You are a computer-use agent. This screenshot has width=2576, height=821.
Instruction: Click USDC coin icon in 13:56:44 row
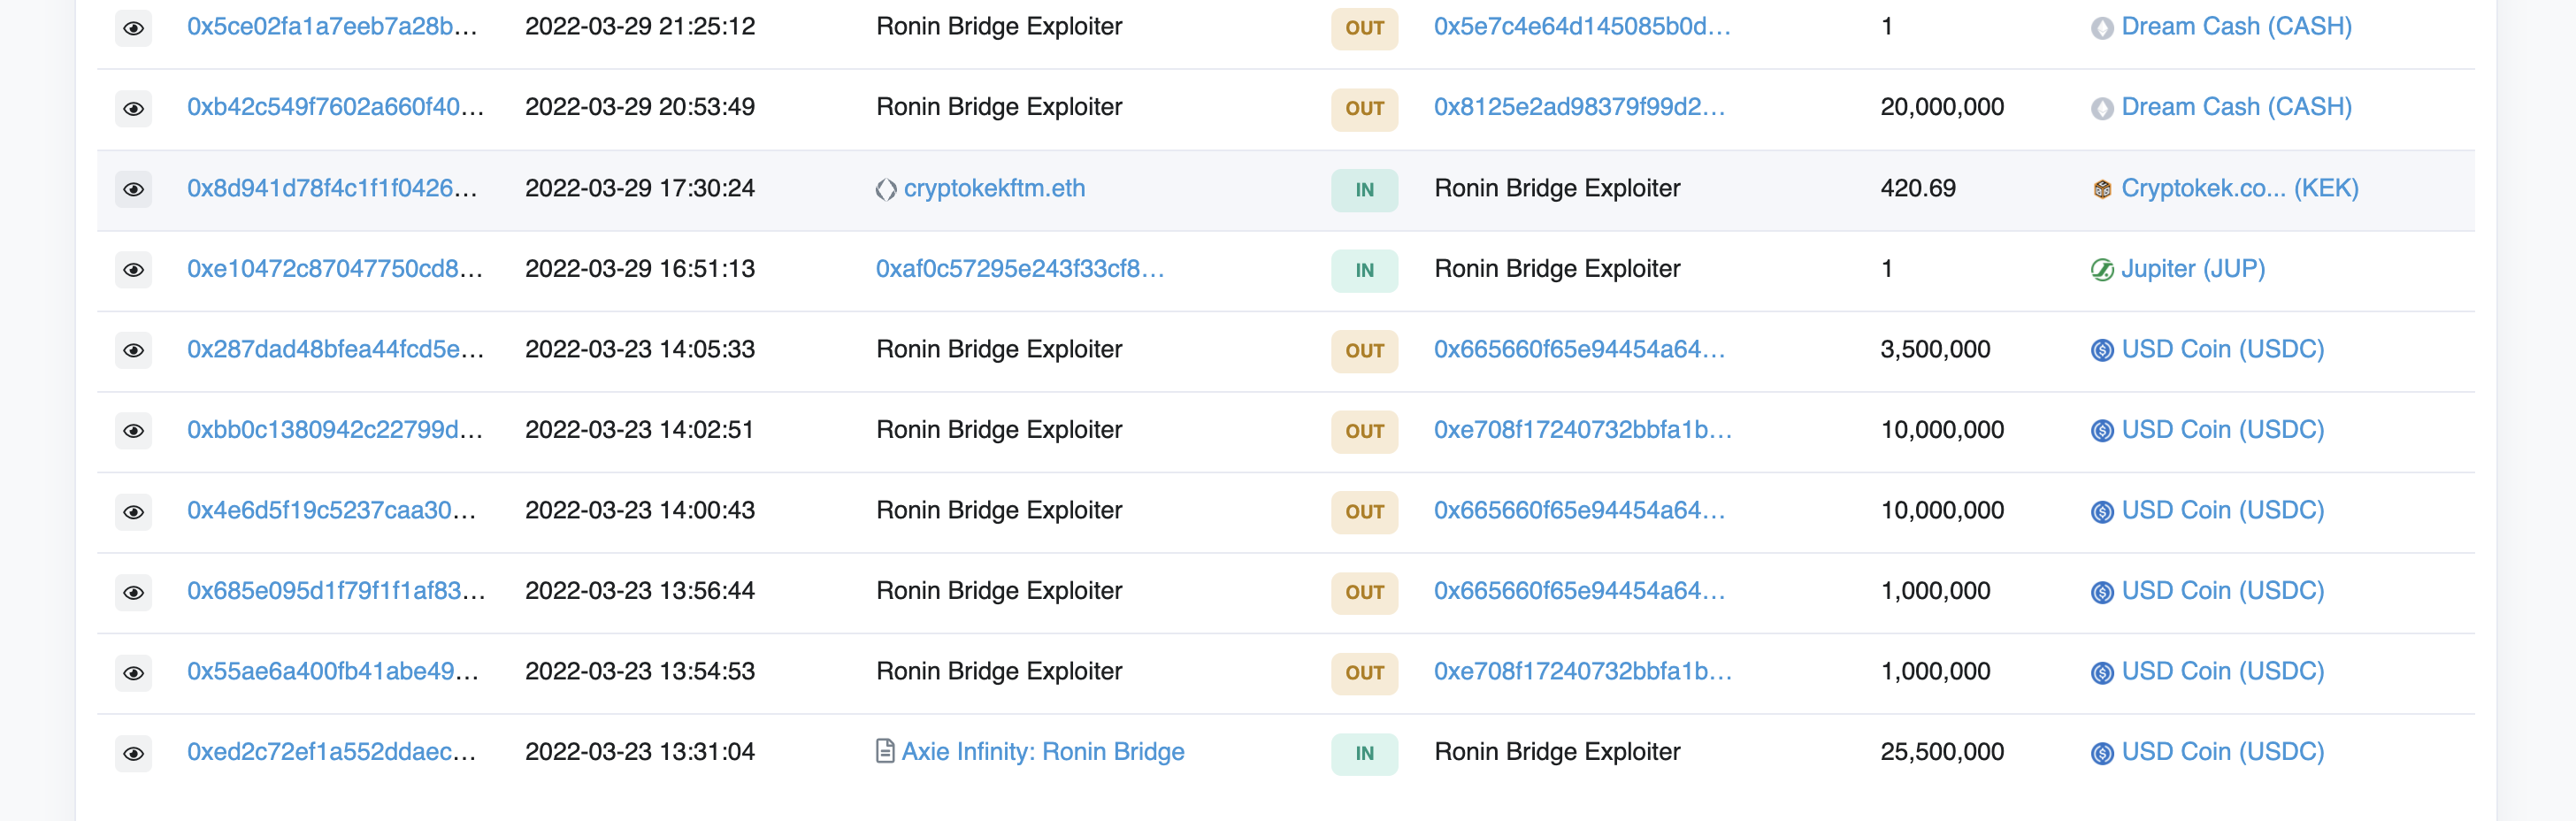pyautogui.click(x=2102, y=592)
